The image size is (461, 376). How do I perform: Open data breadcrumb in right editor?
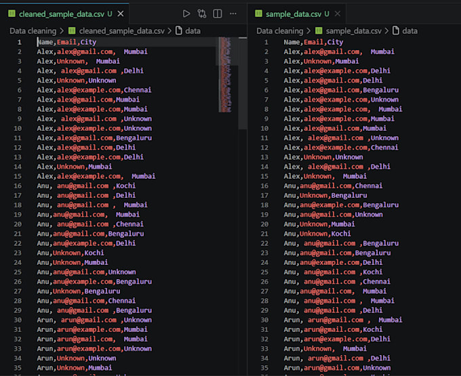(410, 31)
